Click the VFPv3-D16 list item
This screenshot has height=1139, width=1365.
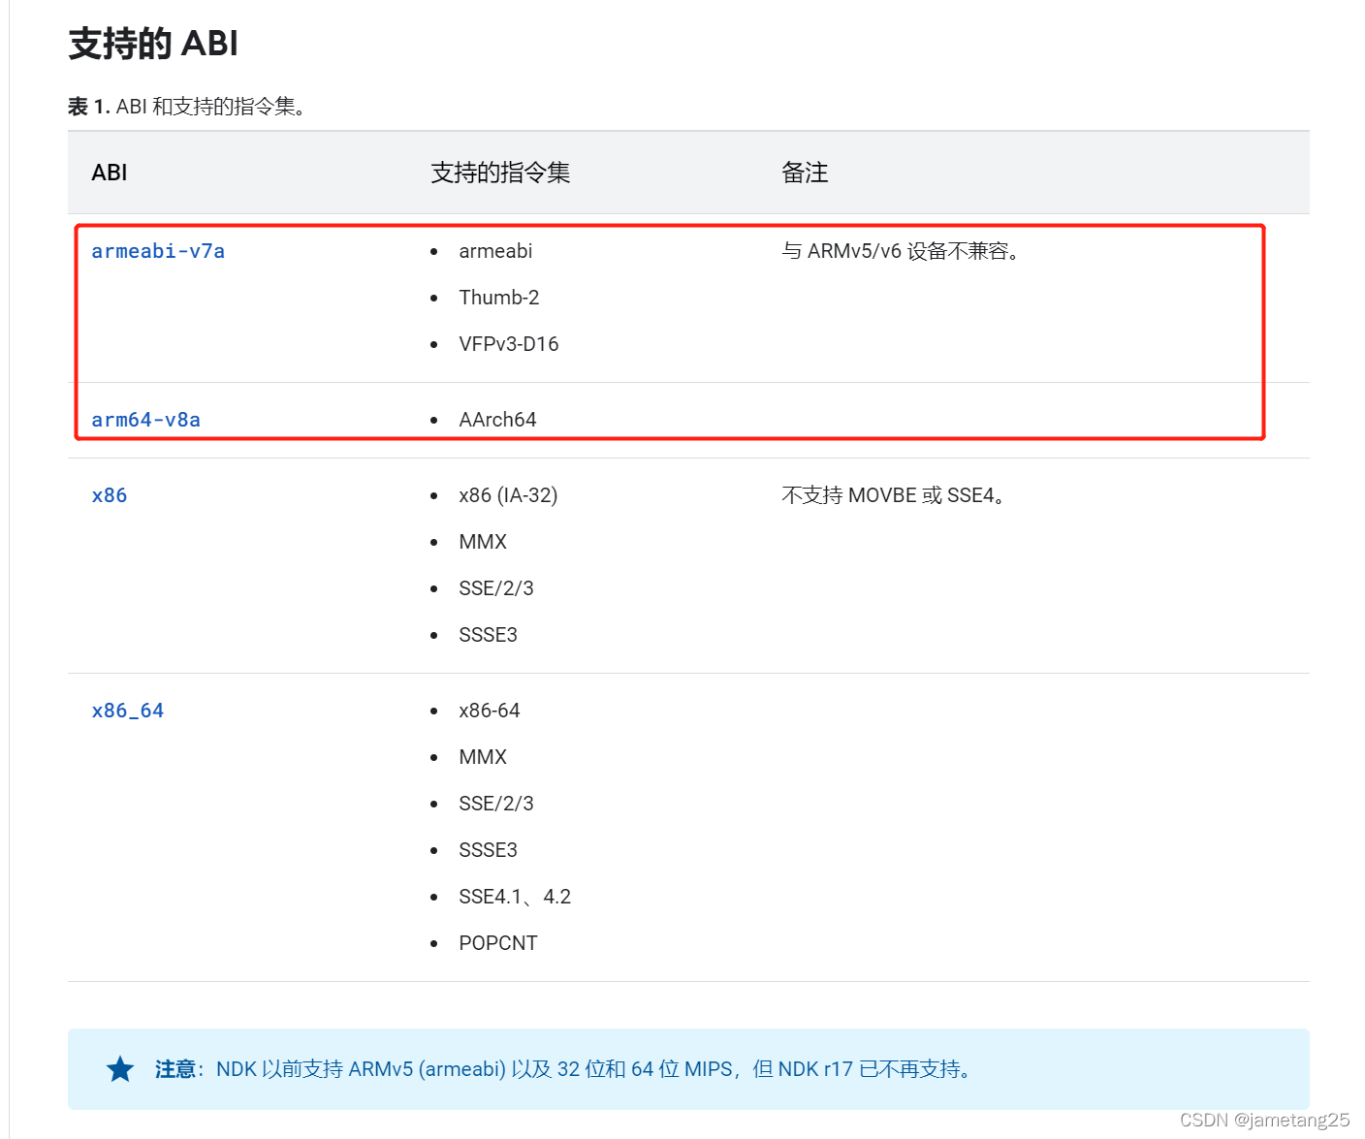[509, 344]
